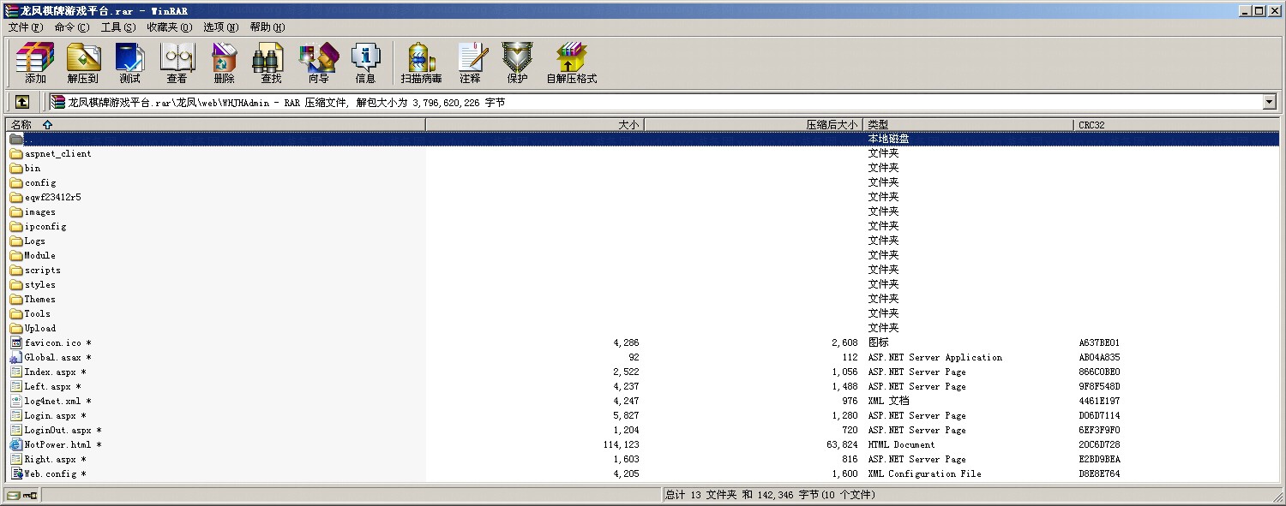This screenshot has width=1286, height=506.
Task: Click the Delete (删除) toolbar icon
Action: tap(224, 63)
